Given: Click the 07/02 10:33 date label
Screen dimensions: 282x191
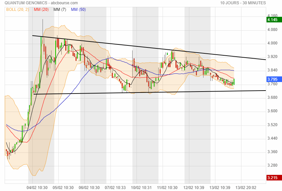Looking at the screenshot, I should tap(115, 188).
